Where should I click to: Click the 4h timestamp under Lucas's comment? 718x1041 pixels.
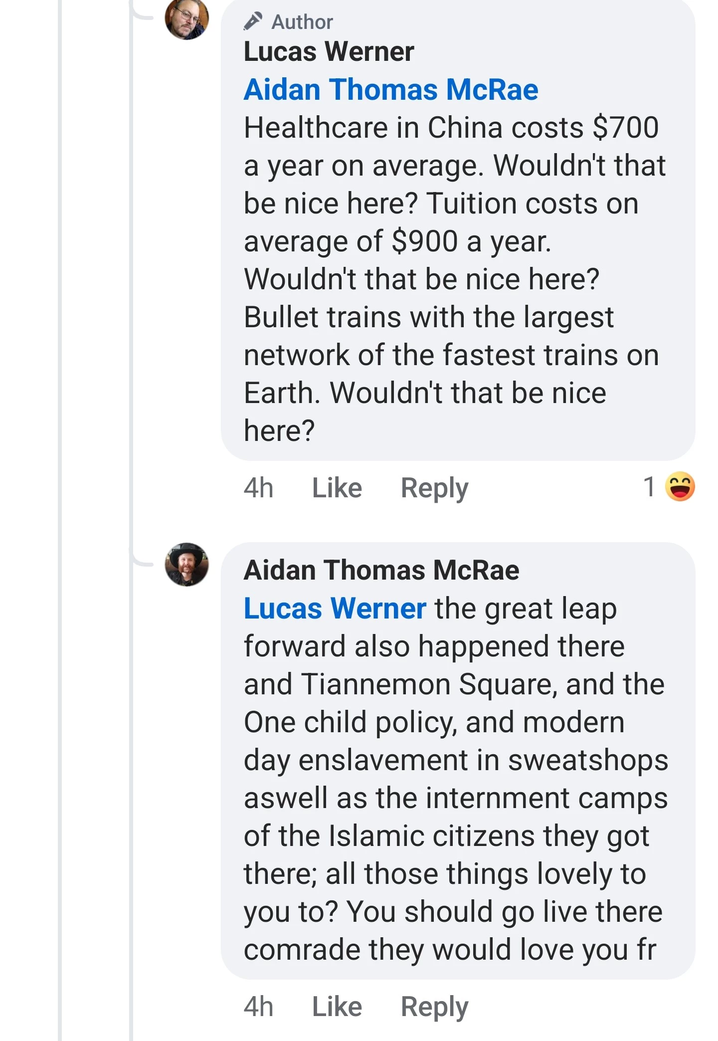coord(258,487)
